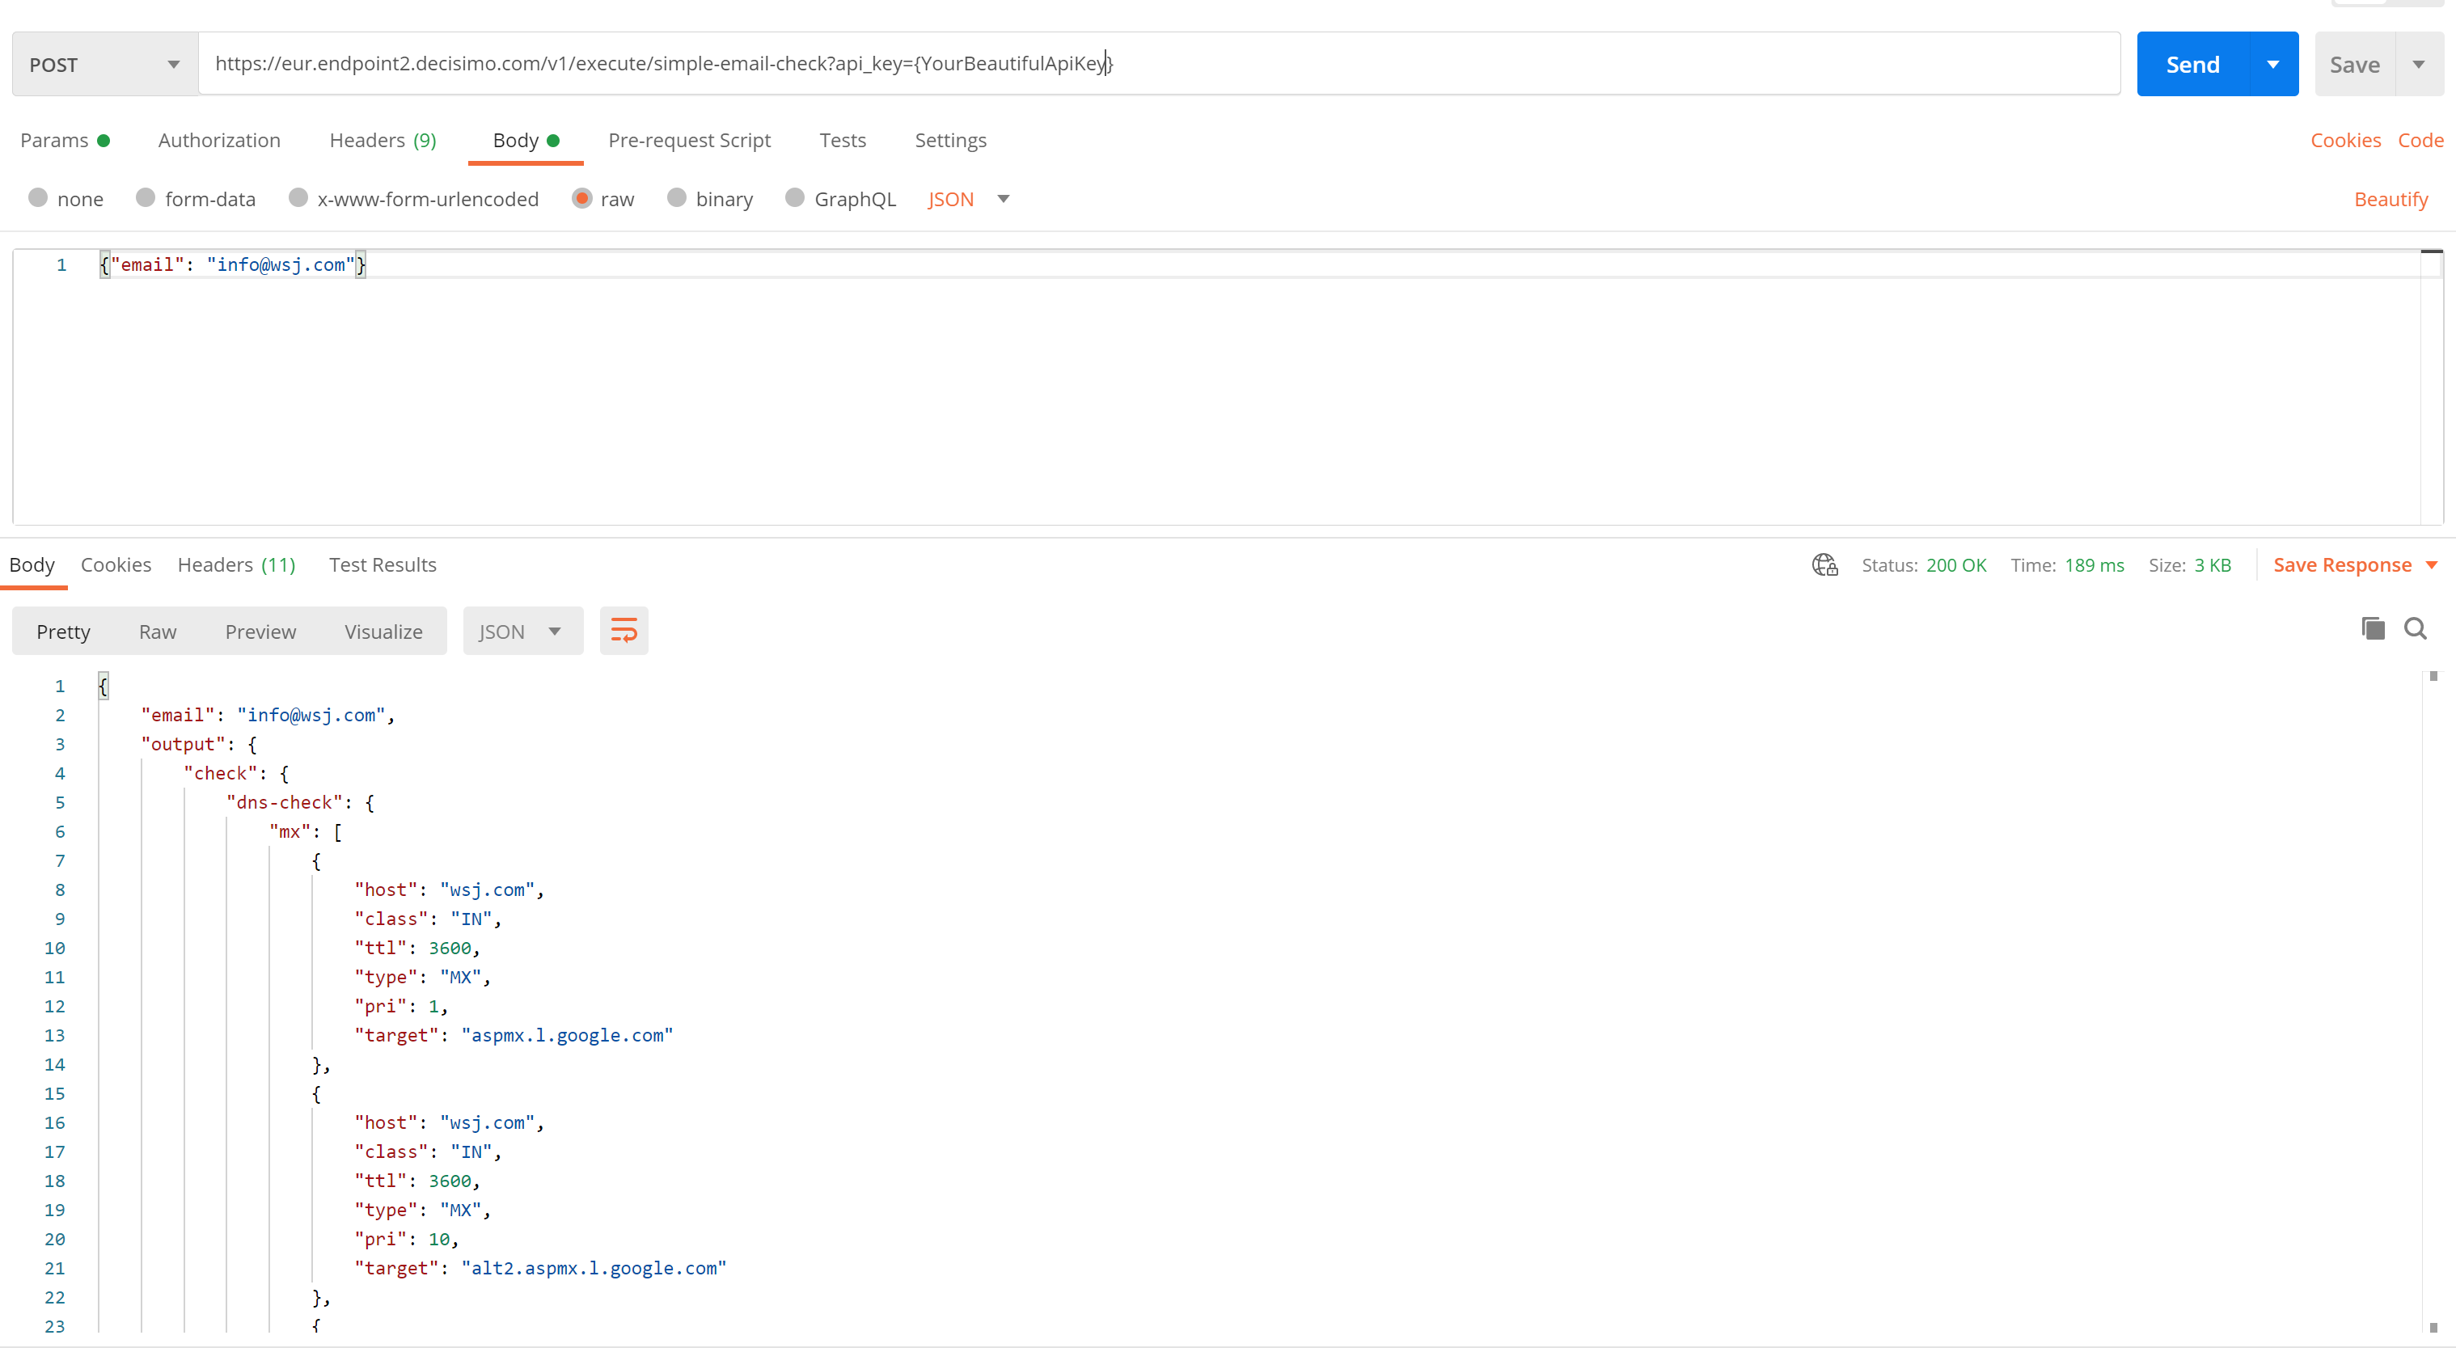Screen dimensions: 2456x1348
Task: Open the Save options dropdown arrow
Action: [2419, 64]
